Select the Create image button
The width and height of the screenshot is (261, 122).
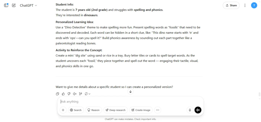pos(141,110)
